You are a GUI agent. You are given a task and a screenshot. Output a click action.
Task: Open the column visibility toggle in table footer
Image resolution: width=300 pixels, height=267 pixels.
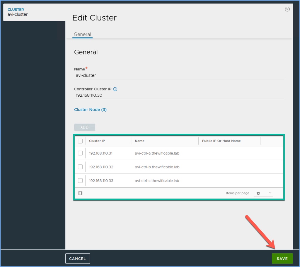[x=80, y=193]
